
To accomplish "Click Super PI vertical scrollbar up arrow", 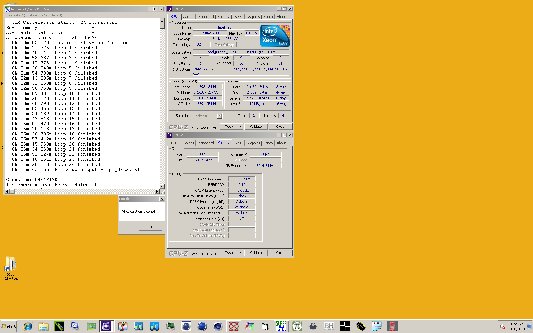I will click(x=162, y=21).
